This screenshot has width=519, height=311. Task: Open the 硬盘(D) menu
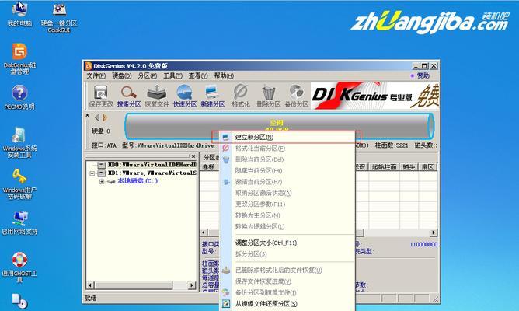pos(121,76)
